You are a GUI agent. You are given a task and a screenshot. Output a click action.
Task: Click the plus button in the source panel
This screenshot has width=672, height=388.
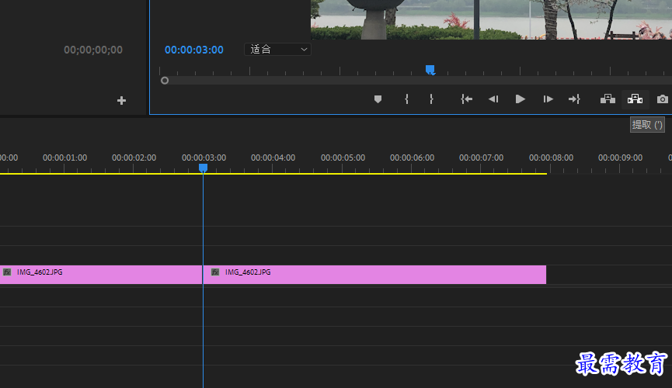click(x=121, y=101)
